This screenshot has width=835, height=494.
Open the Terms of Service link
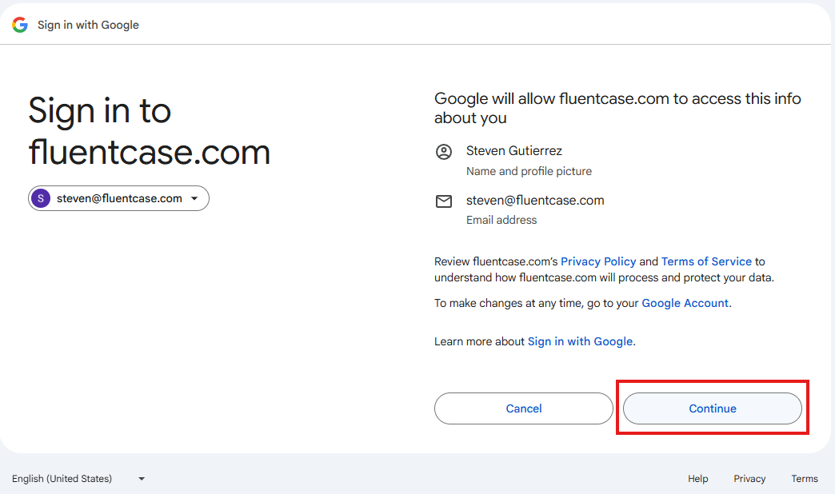706,261
